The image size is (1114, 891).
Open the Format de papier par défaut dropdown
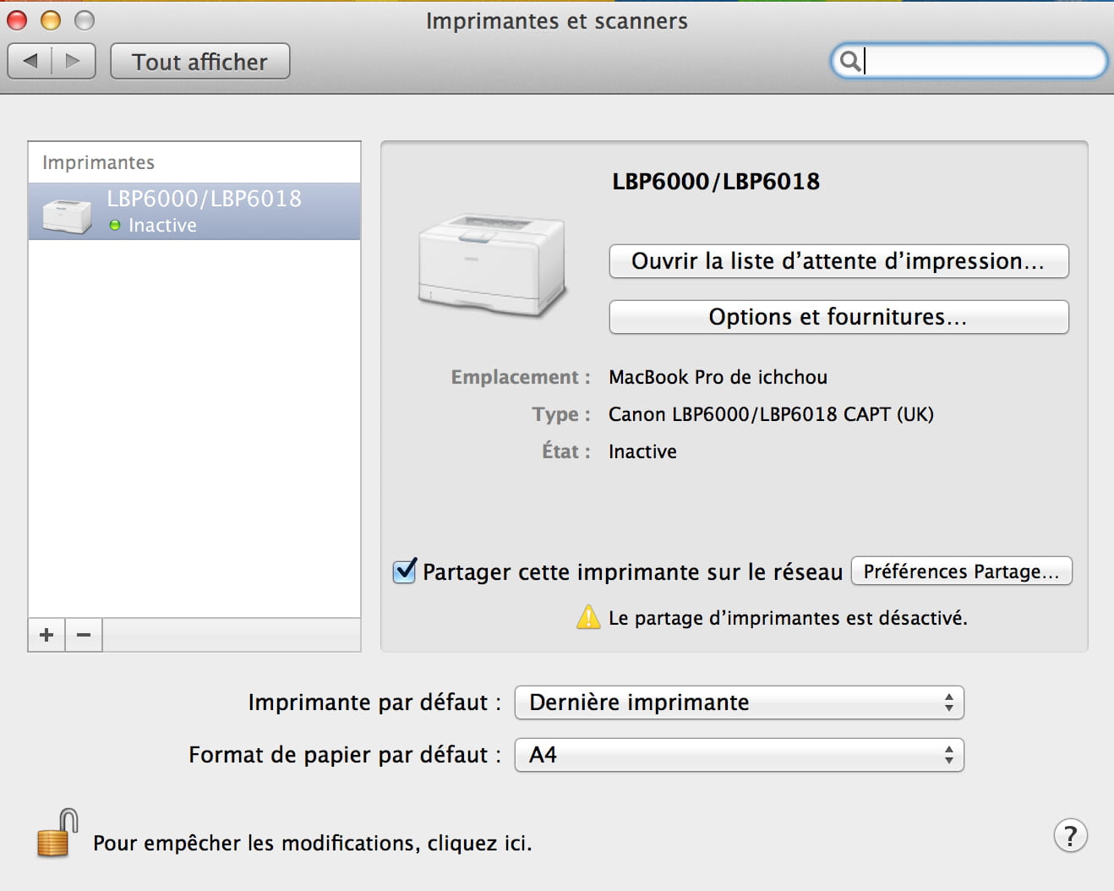[740, 755]
